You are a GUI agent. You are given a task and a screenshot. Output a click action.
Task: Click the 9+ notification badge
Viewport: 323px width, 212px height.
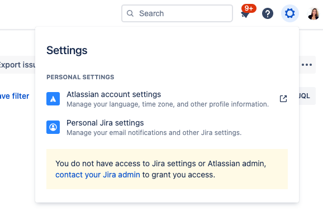pyautogui.click(x=249, y=8)
